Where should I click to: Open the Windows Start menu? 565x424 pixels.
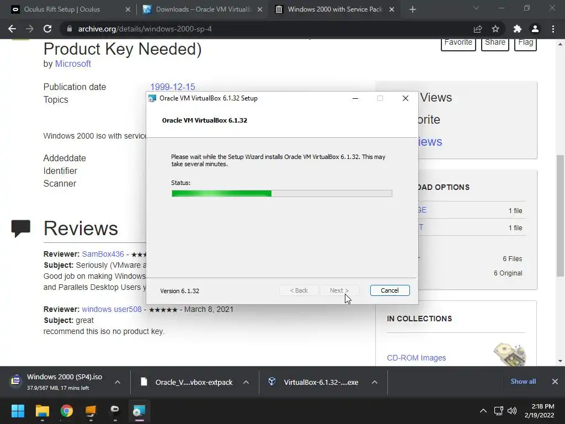(x=18, y=411)
